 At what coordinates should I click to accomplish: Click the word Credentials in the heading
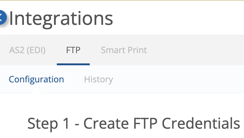click(201, 123)
